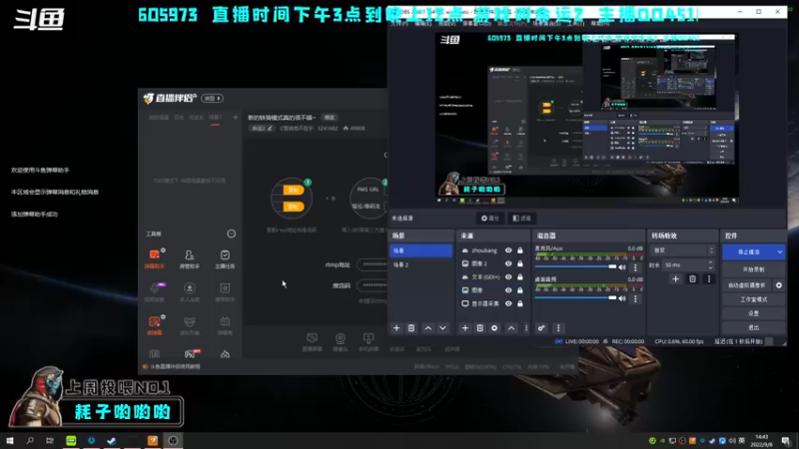
Task: Open Windows taskbar search
Action: point(30,440)
